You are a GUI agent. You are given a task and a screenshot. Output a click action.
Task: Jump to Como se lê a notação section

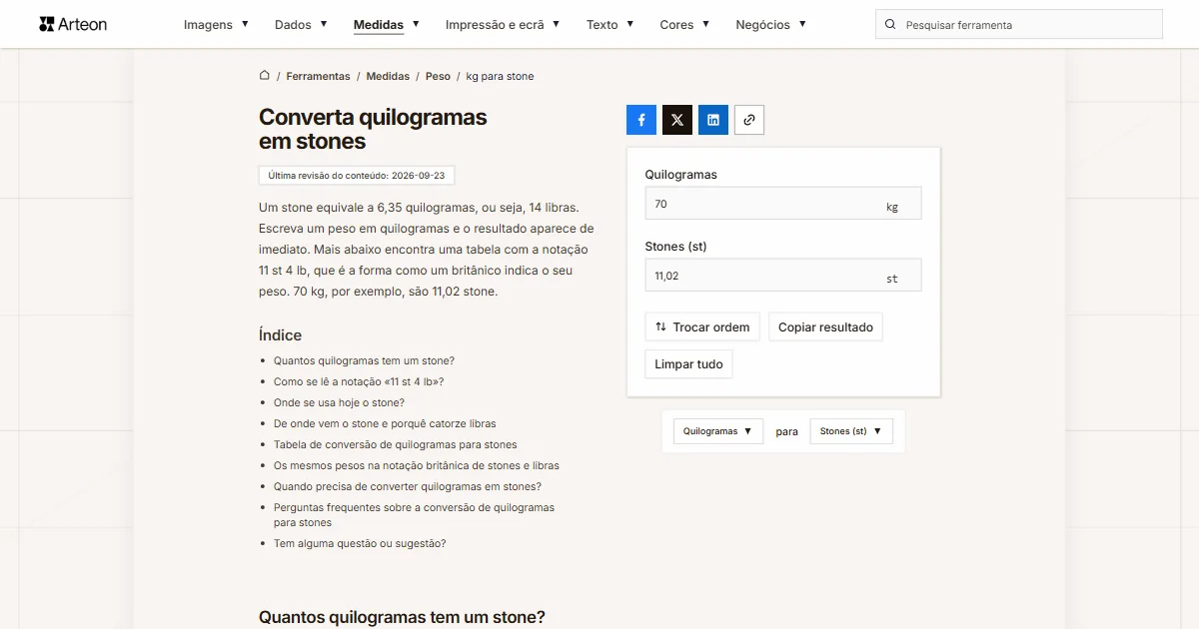coord(359,381)
